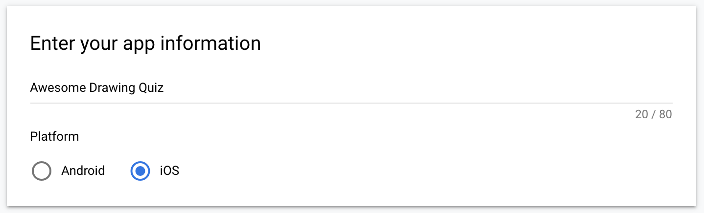
Task: Click the "20 / 80" character counter
Action: pyautogui.click(x=653, y=114)
